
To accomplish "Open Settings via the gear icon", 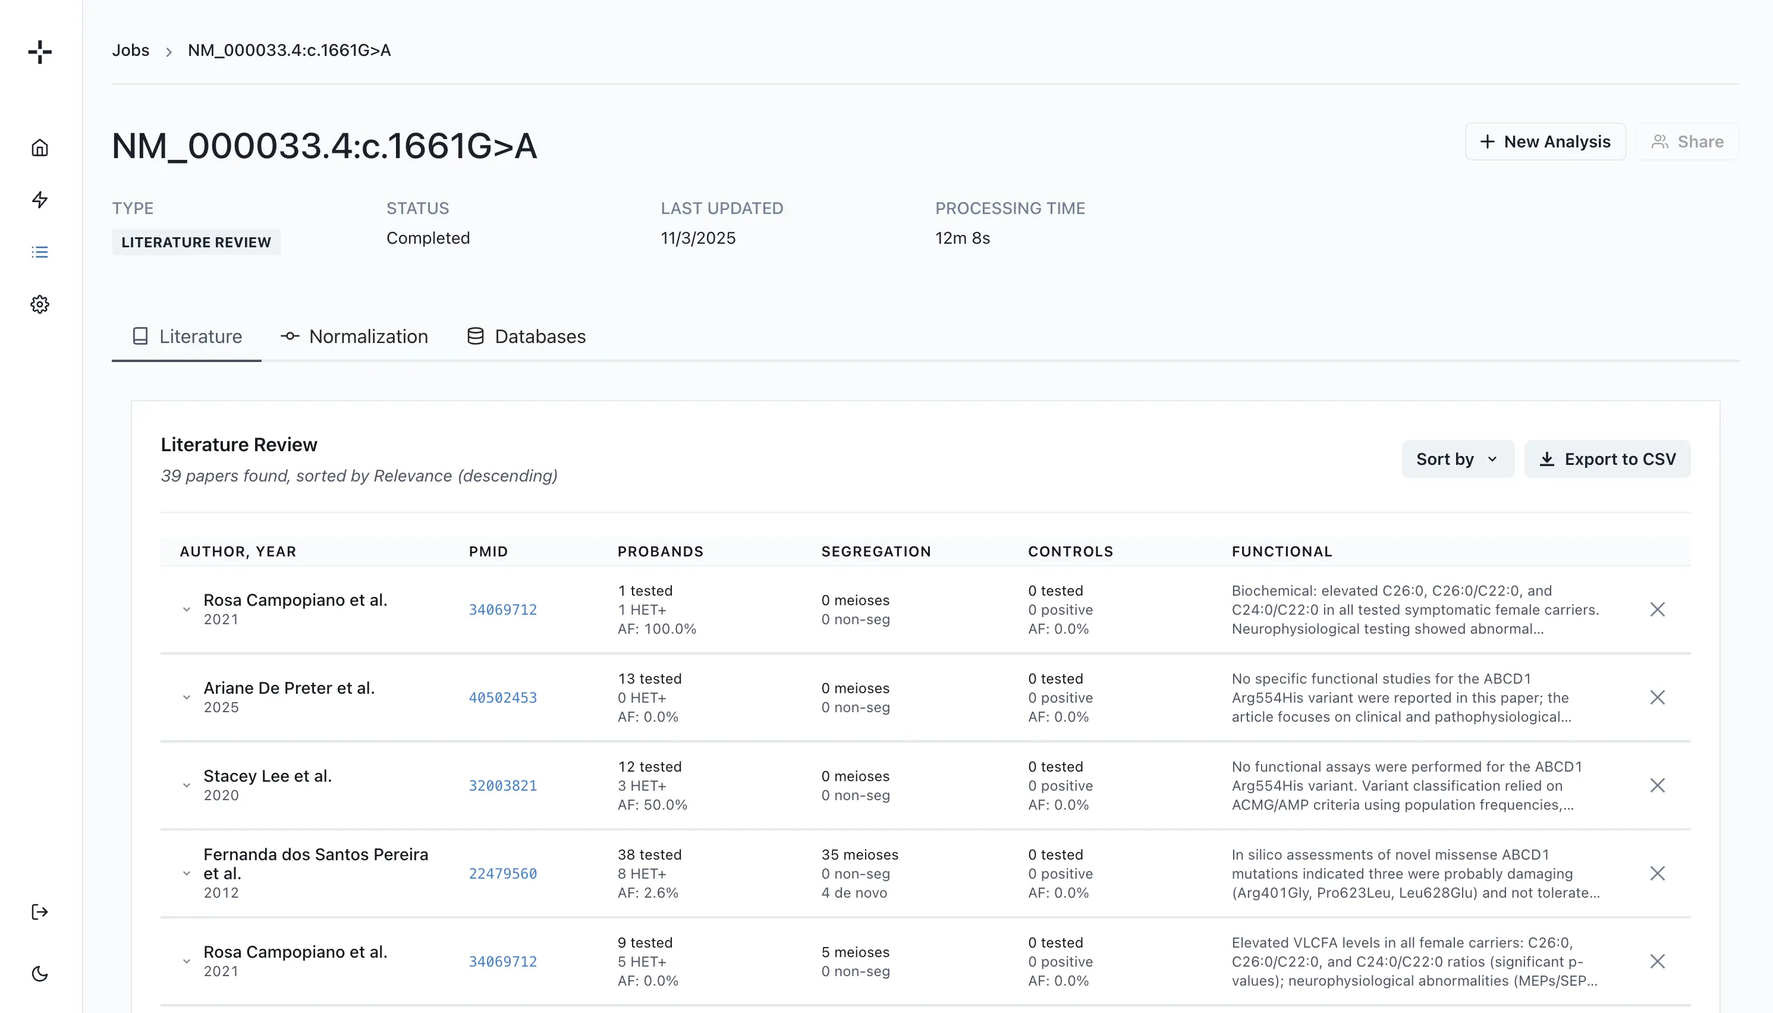I will tap(40, 304).
